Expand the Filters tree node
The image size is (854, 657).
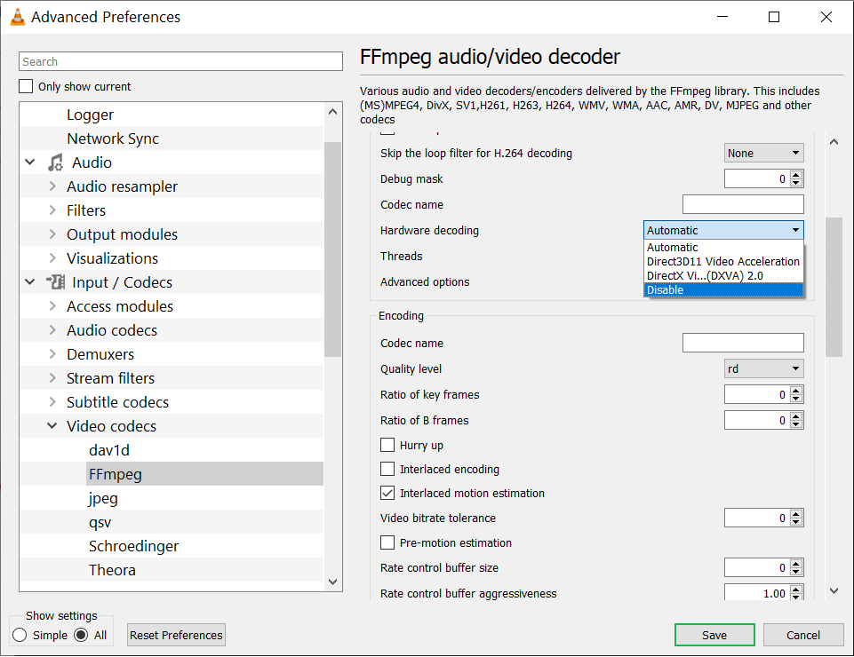pos(52,210)
